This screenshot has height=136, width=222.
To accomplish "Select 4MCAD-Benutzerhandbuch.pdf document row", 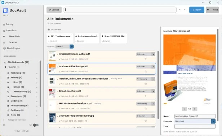I will pos(102,106).
